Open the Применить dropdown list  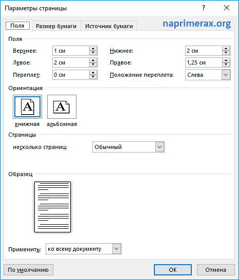coord(116,249)
